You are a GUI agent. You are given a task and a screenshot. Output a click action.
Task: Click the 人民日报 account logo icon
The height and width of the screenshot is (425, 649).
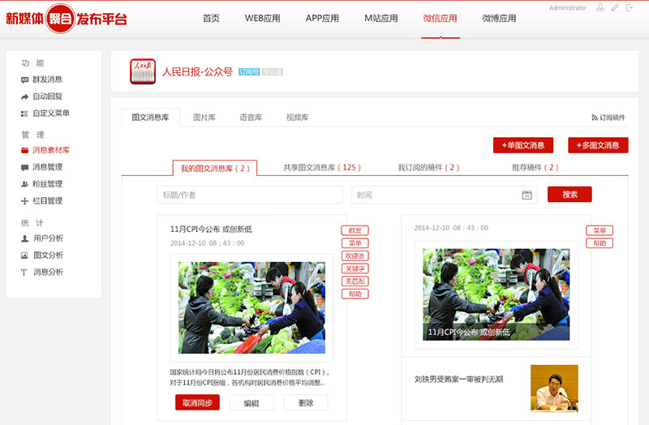tap(143, 71)
